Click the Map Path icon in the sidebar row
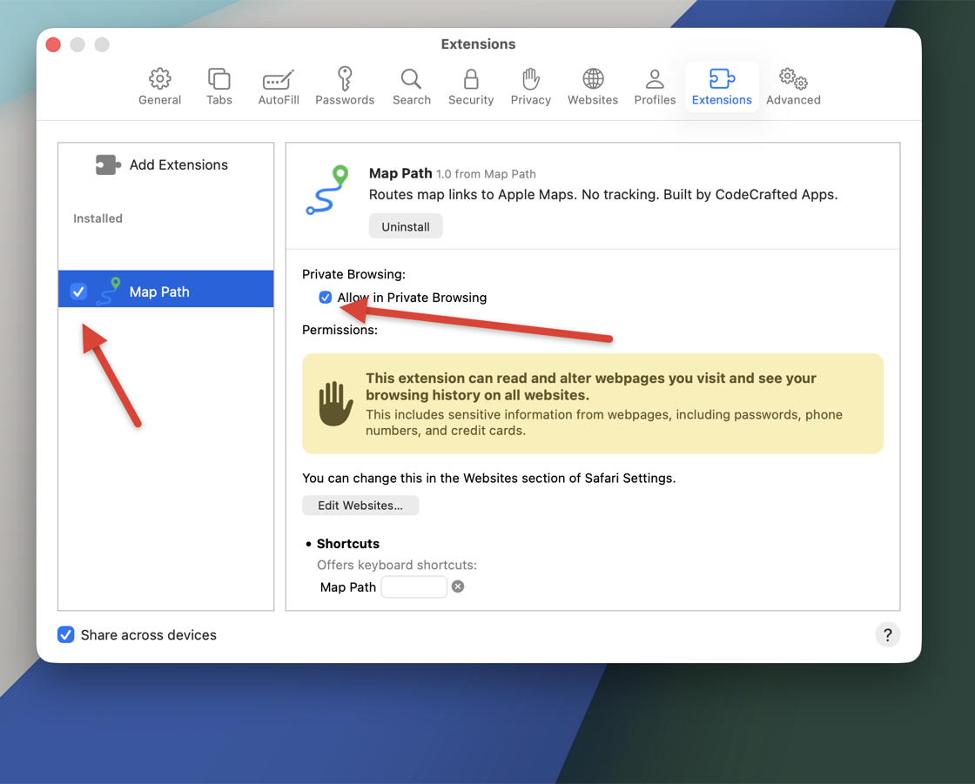 pos(109,291)
